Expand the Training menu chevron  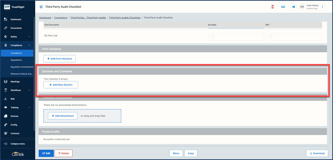pos(29,108)
